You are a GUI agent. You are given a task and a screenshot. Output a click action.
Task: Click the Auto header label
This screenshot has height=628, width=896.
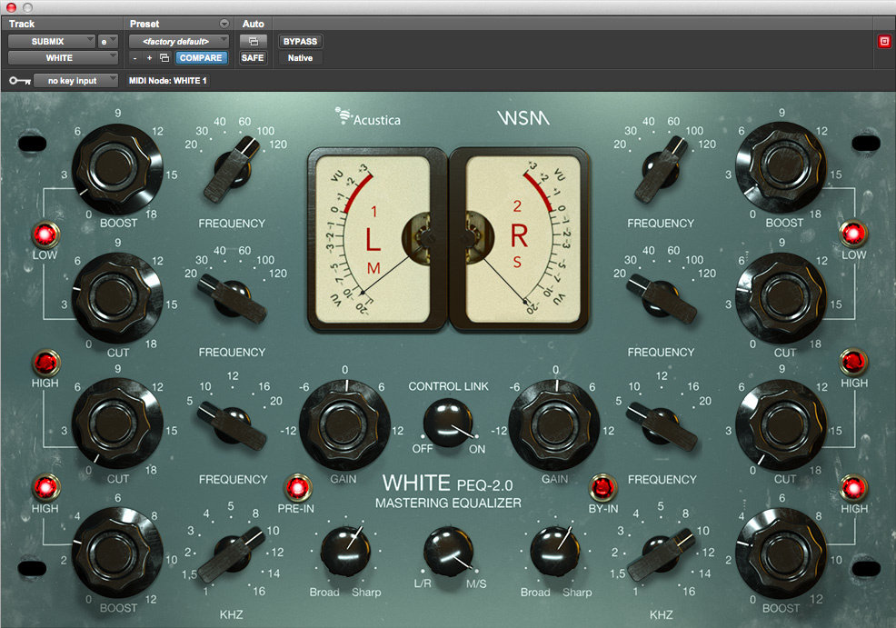254,24
